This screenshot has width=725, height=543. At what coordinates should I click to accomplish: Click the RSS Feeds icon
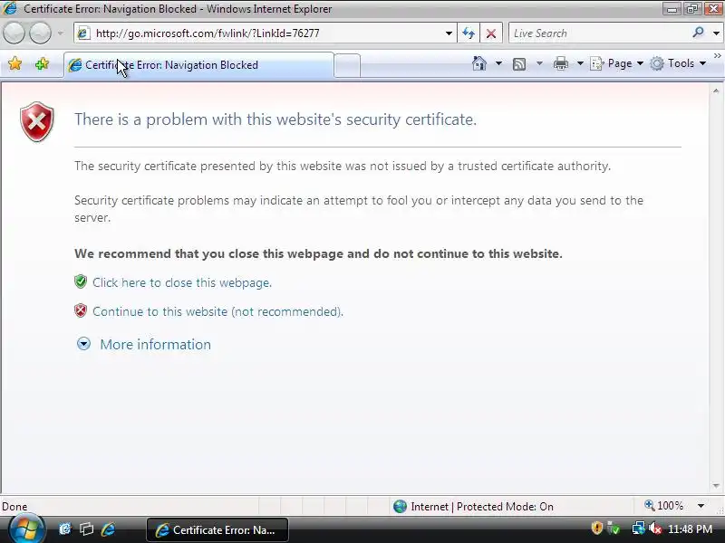(519, 63)
